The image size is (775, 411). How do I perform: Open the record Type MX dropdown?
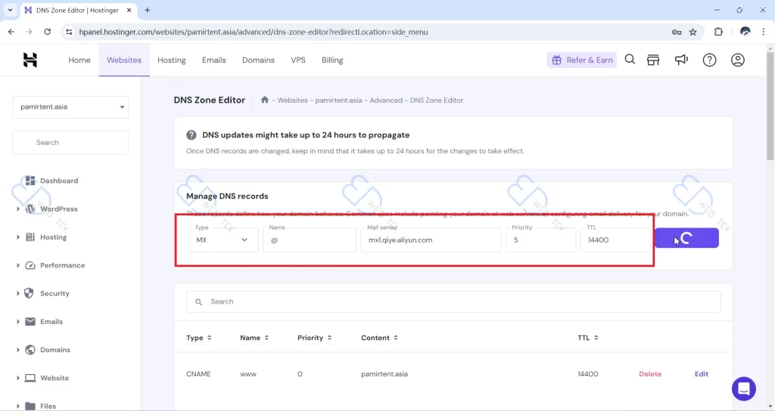click(x=223, y=240)
